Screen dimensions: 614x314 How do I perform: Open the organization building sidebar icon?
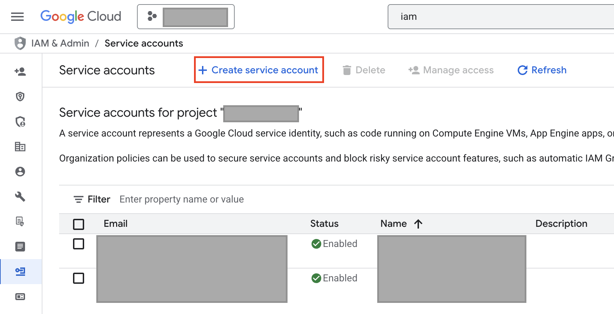coord(20,147)
